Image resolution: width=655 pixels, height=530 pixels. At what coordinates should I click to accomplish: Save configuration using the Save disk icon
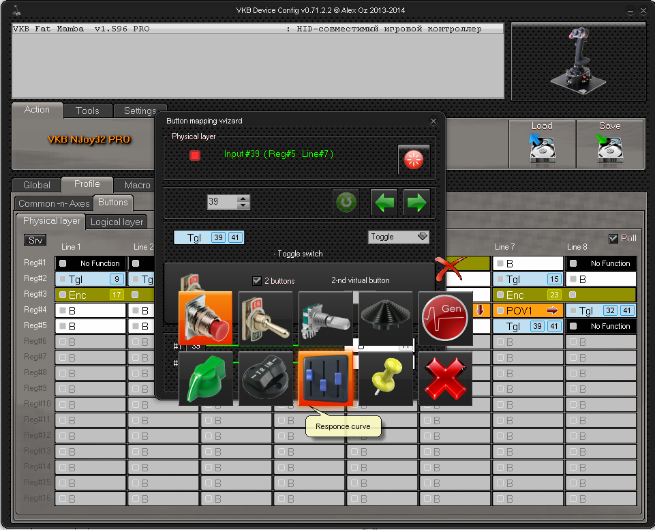(610, 144)
